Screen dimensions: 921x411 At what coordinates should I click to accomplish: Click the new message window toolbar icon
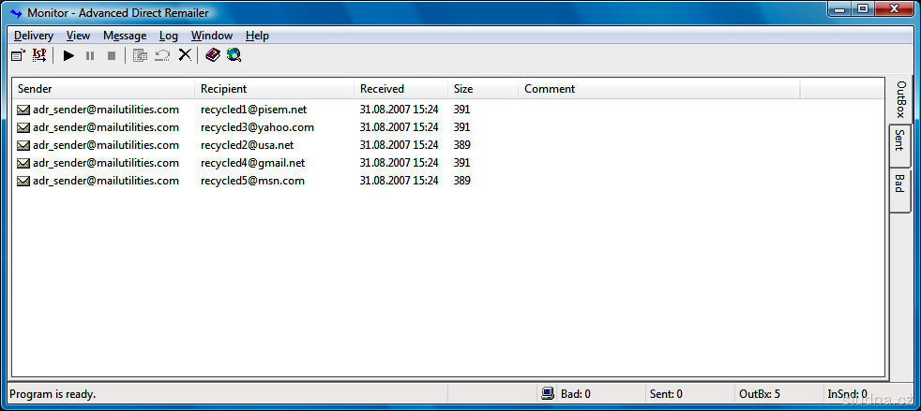[18, 55]
